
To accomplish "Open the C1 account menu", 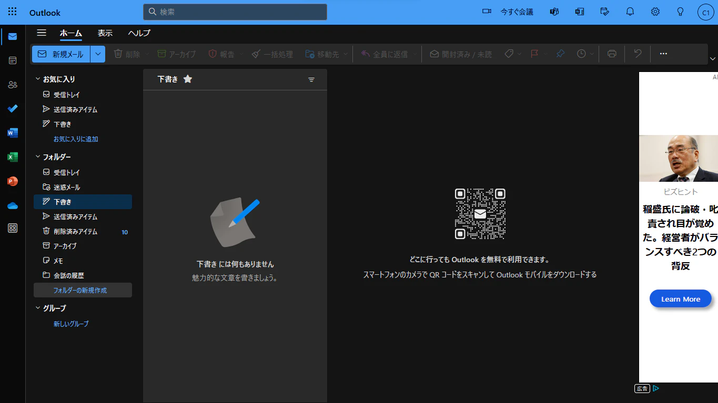I will 705,12.
